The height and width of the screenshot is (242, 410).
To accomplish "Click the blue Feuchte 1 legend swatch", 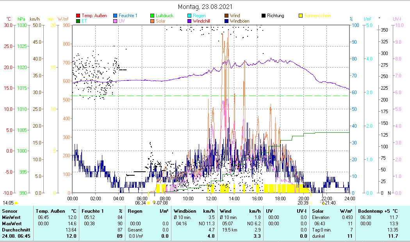I will (116, 16).
